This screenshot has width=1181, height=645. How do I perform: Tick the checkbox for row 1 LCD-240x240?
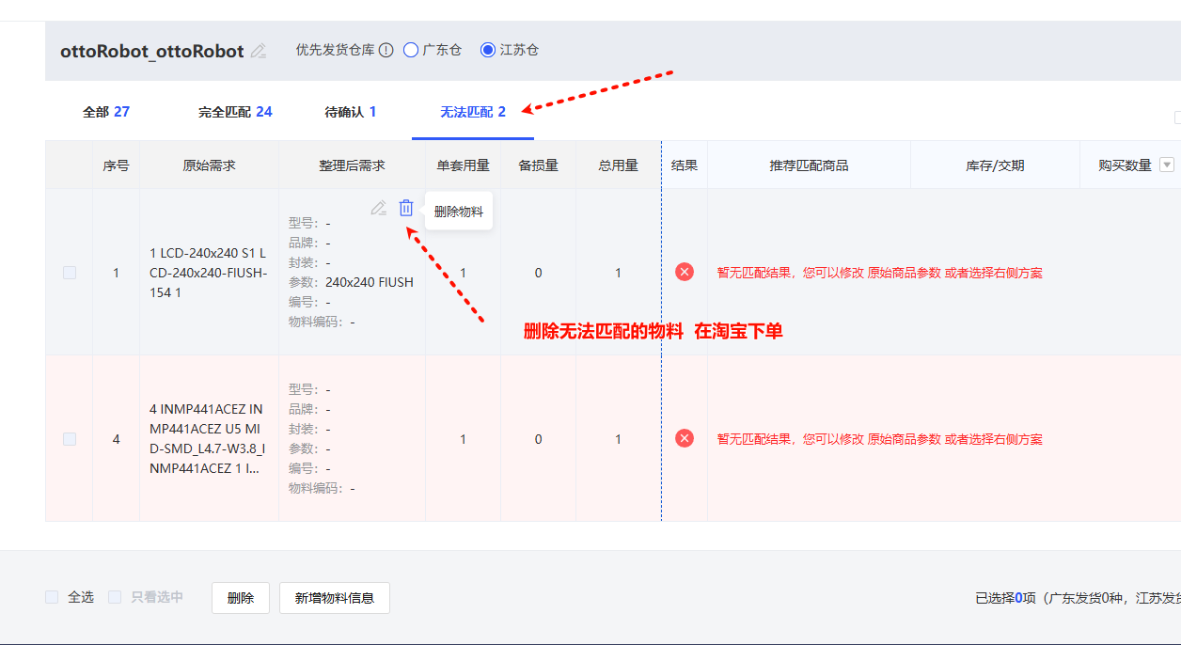70,273
